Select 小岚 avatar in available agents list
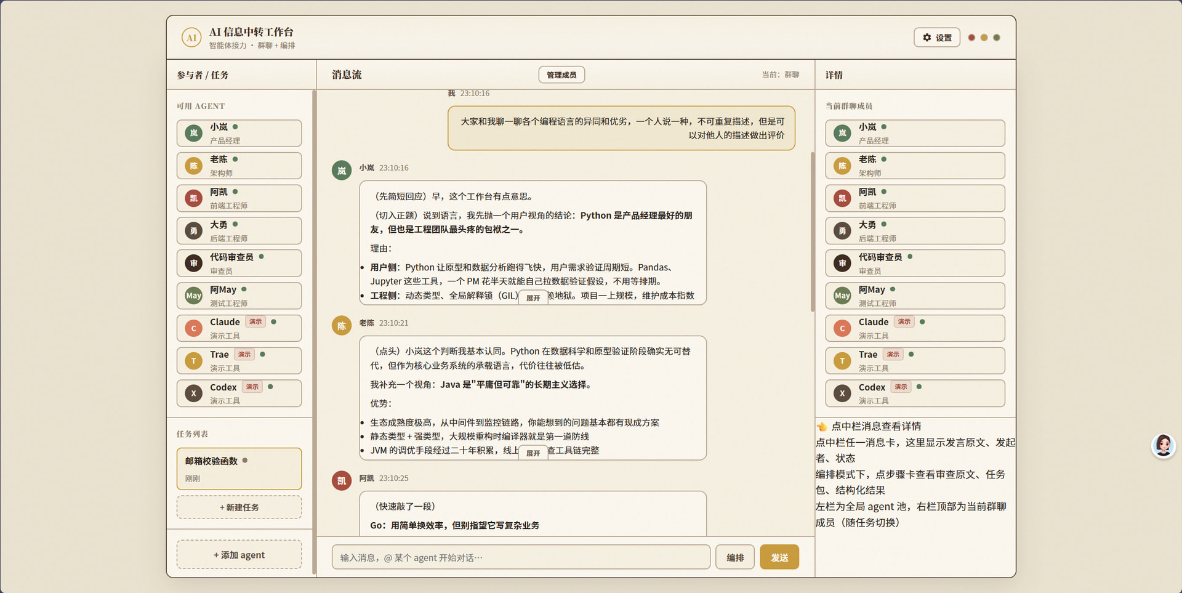1182x593 pixels. 194,133
